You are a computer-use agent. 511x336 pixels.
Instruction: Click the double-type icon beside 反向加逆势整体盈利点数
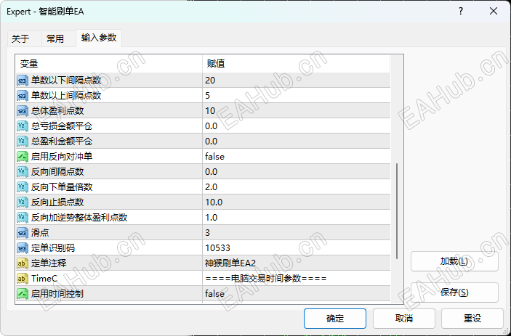point(23,218)
